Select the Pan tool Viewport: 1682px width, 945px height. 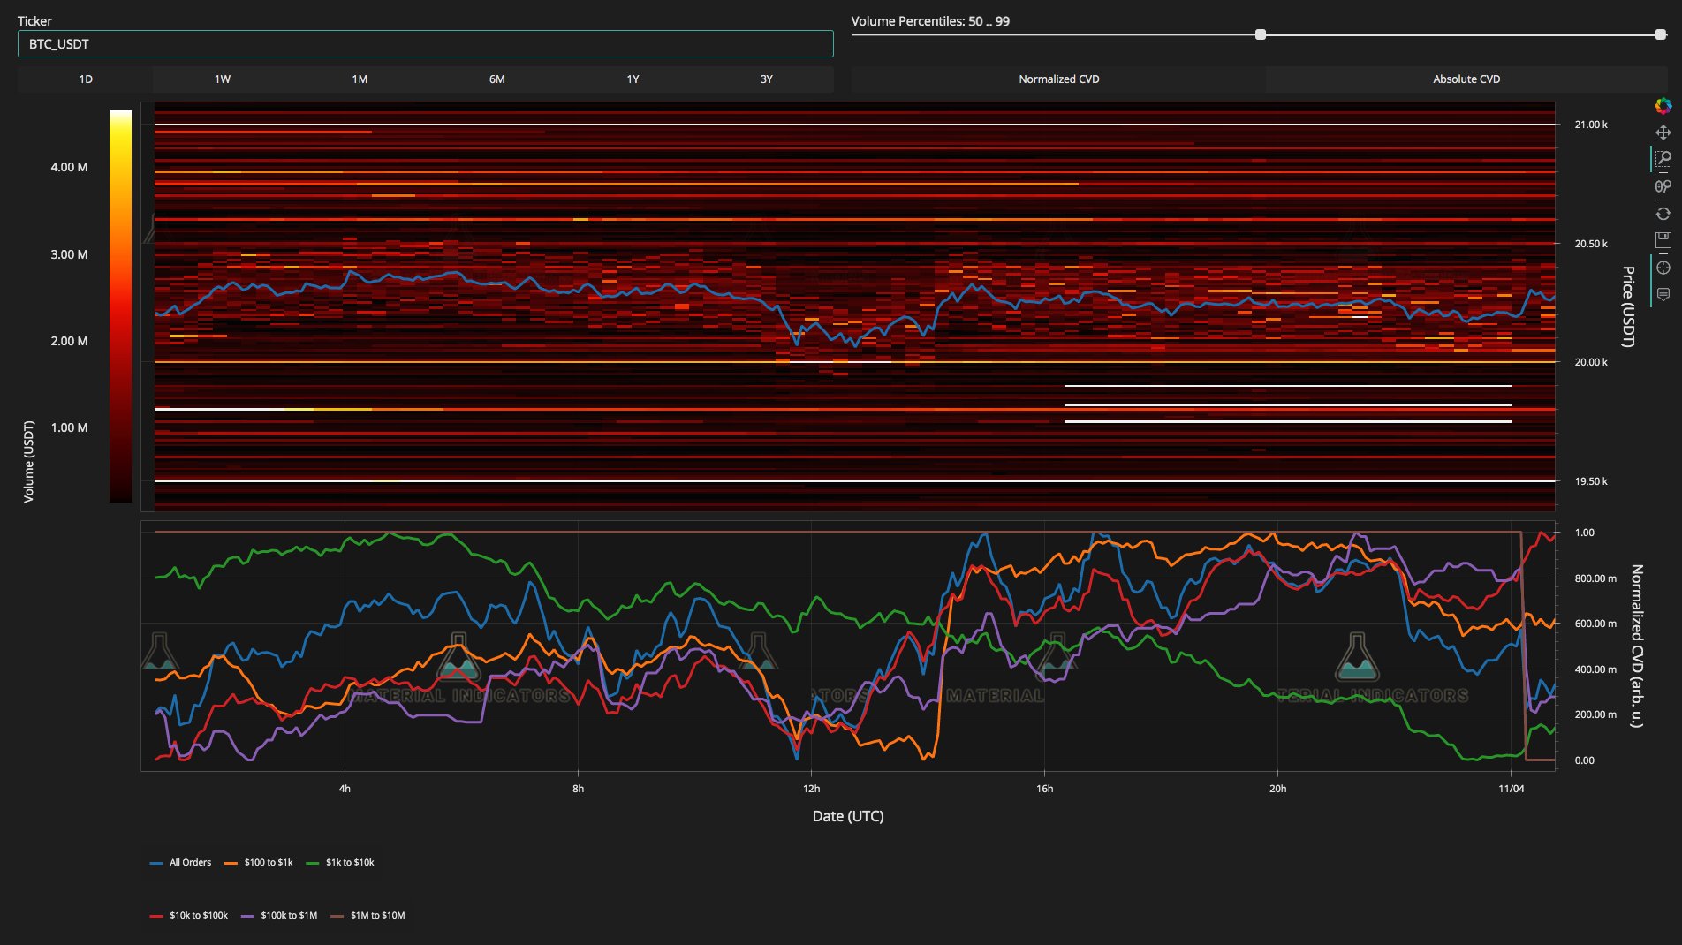point(1663,132)
